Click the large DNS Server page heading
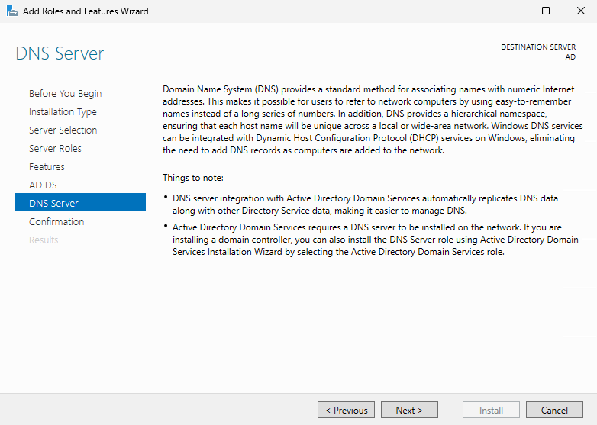 click(x=60, y=54)
